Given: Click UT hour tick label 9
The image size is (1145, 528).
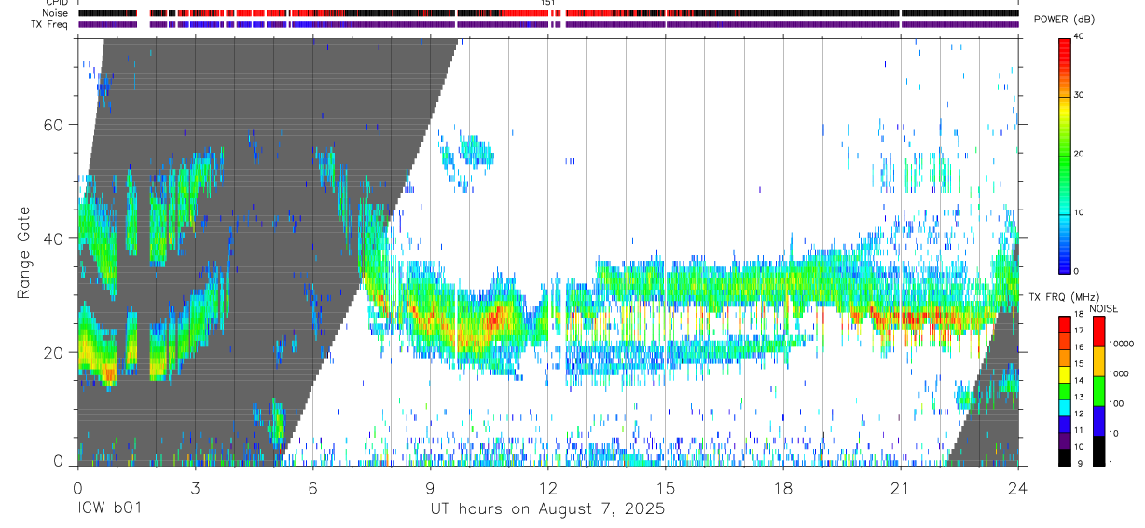Looking at the screenshot, I should [430, 487].
